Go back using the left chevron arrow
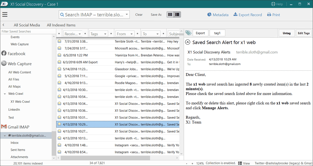Screen dimensions: 313x166 click(x=3, y=25)
